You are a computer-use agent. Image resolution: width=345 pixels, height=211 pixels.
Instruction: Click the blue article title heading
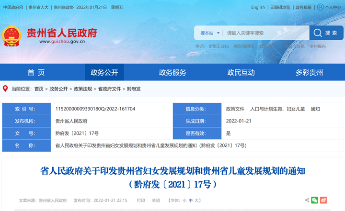[x=172, y=178]
